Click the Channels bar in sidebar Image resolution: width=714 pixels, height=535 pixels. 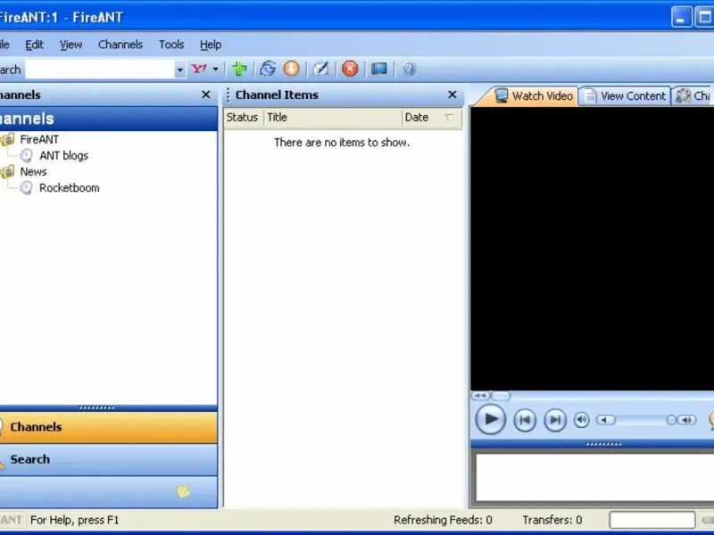point(108,427)
